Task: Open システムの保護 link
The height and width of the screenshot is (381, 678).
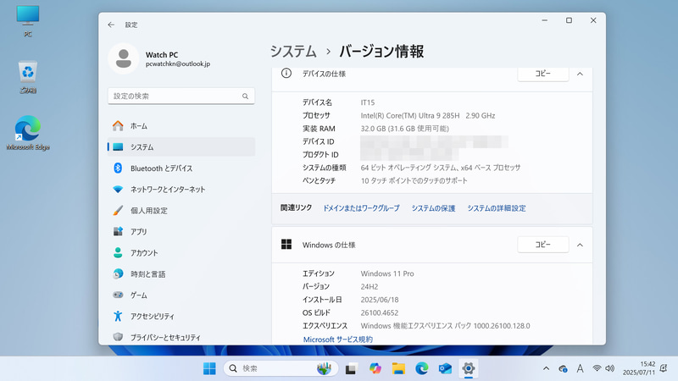Action: 433,208
